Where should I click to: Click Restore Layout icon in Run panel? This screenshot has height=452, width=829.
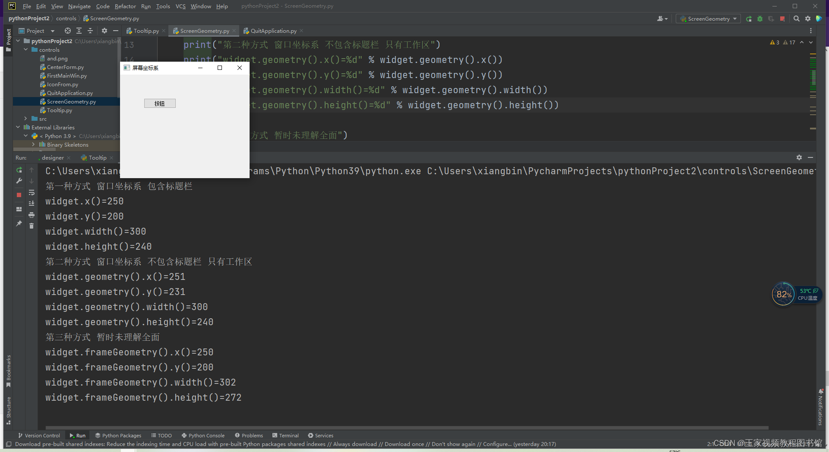click(x=19, y=209)
